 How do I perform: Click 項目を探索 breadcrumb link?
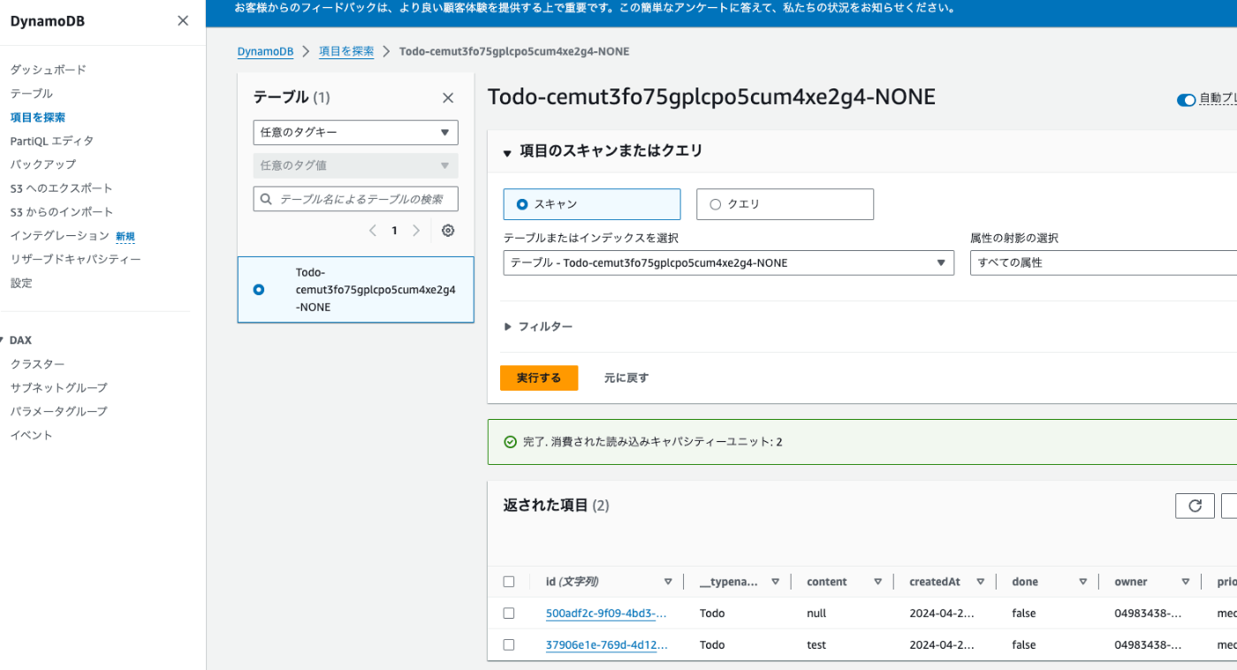click(x=346, y=51)
